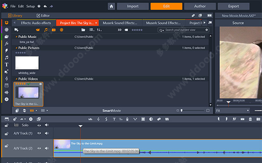Open the Titles category in library sidebar

pyautogui.click(x=7, y=64)
